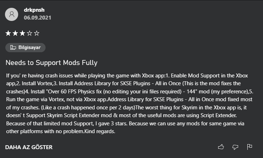The width and height of the screenshot is (263, 158).
Task: Click the fifth empty rating star
Action: (x=37, y=33)
